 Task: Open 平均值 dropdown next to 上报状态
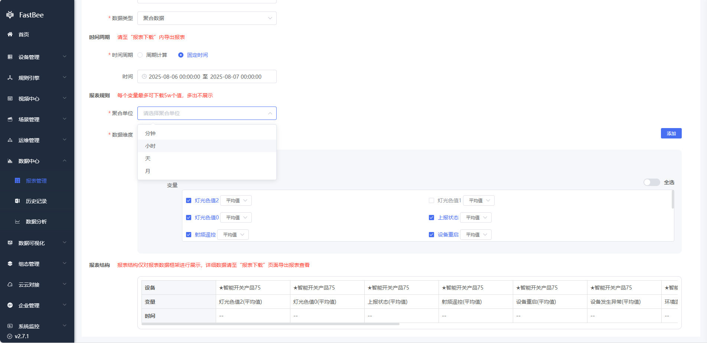coord(476,218)
